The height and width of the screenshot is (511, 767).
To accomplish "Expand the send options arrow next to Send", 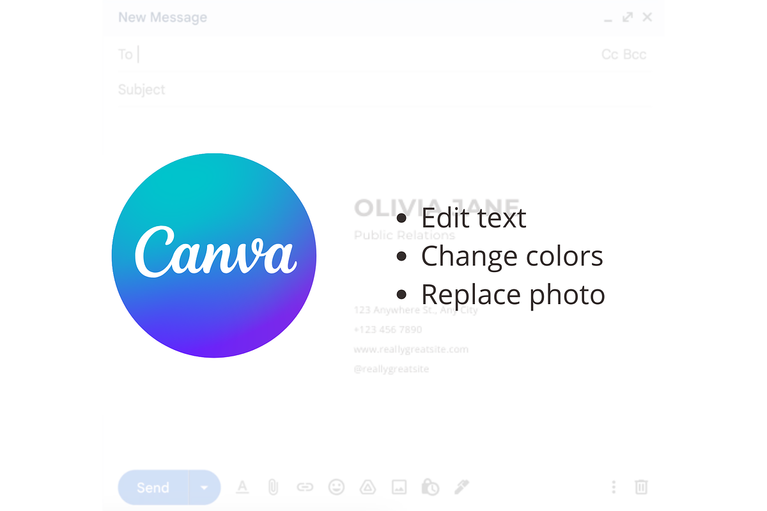I will [205, 488].
